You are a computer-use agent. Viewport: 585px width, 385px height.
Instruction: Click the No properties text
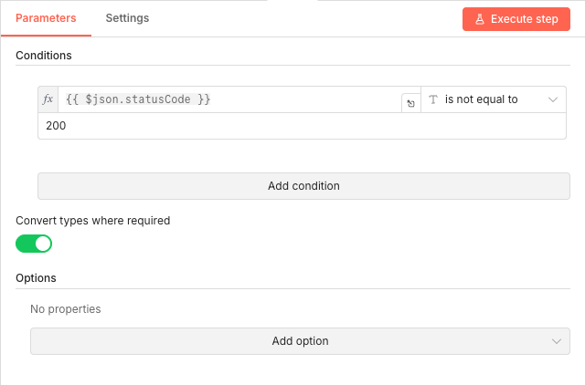point(66,309)
